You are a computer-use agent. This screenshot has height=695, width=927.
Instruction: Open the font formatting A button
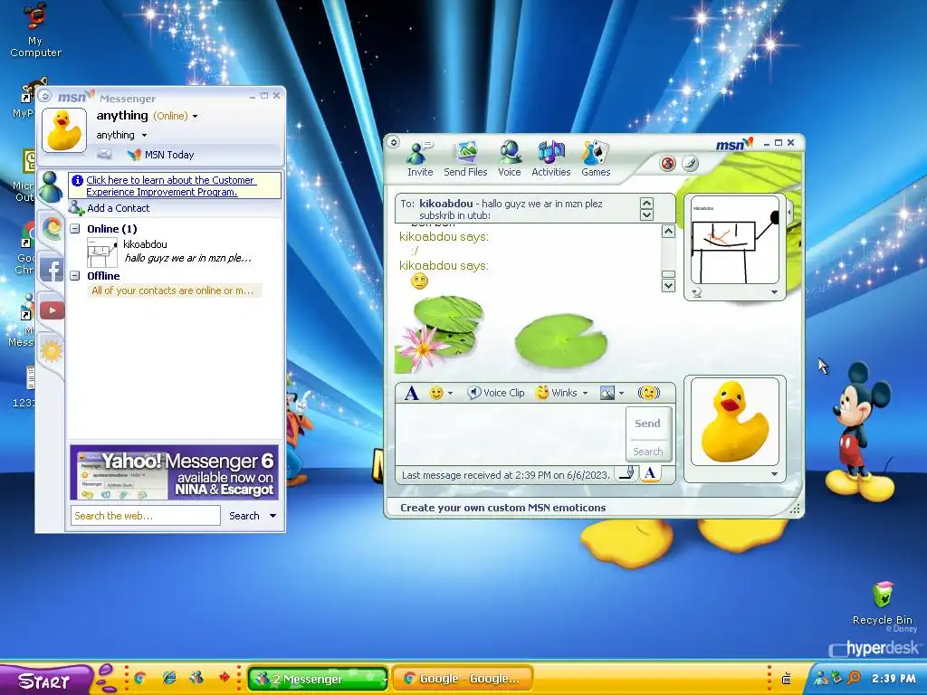pyautogui.click(x=412, y=393)
